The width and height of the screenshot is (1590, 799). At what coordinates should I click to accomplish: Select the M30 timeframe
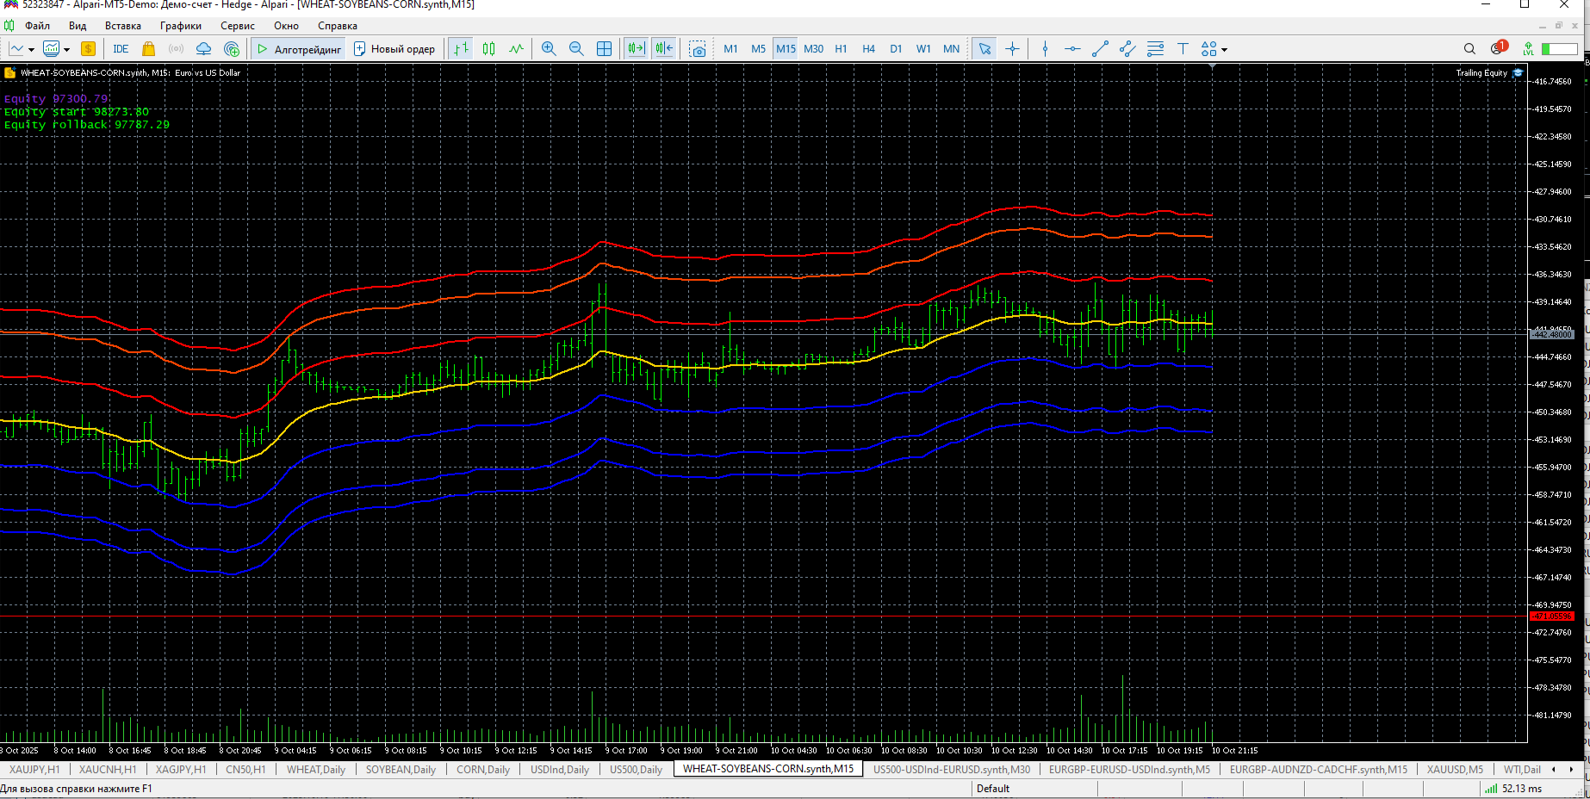(813, 49)
